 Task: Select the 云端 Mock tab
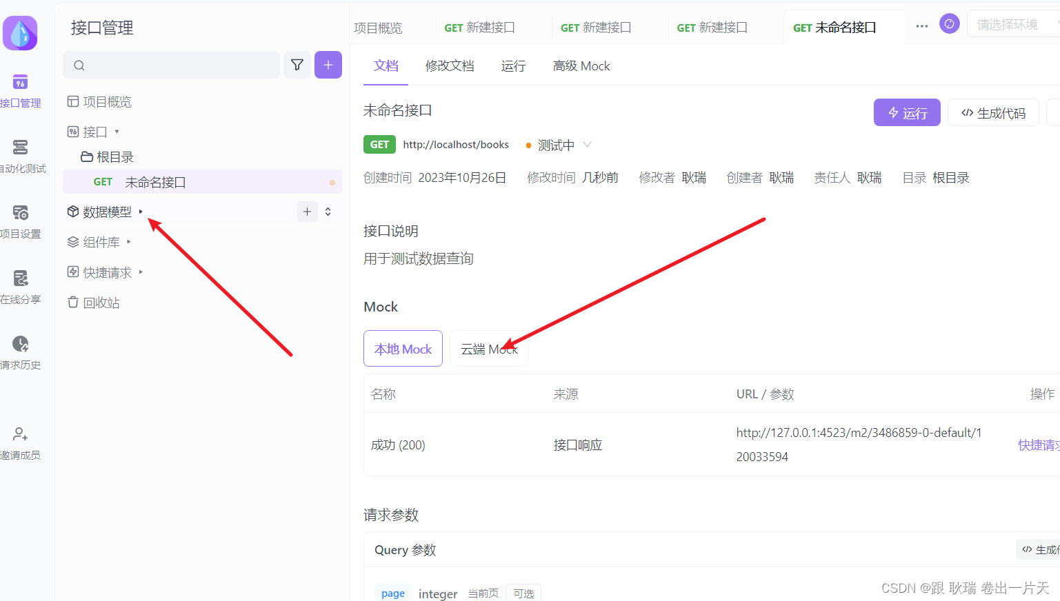click(489, 349)
